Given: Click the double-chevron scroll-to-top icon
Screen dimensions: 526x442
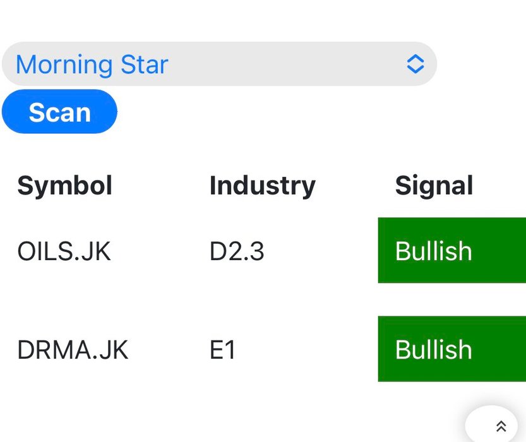Looking at the screenshot, I should [501, 426].
